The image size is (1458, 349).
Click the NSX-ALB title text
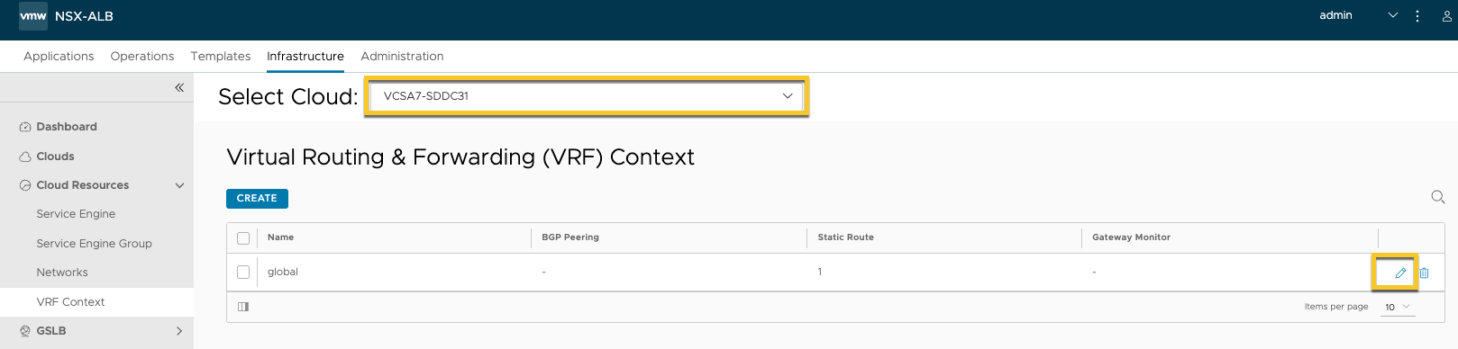[84, 16]
